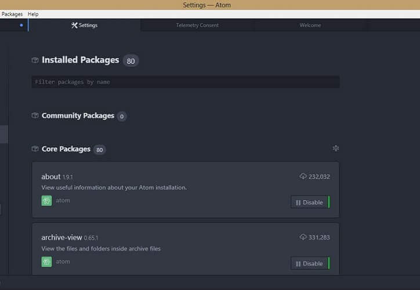Click the Settings tab tools icon

click(x=74, y=25)
